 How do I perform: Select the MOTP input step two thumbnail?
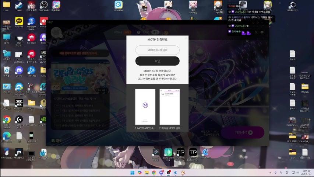[x=170, y=107]
